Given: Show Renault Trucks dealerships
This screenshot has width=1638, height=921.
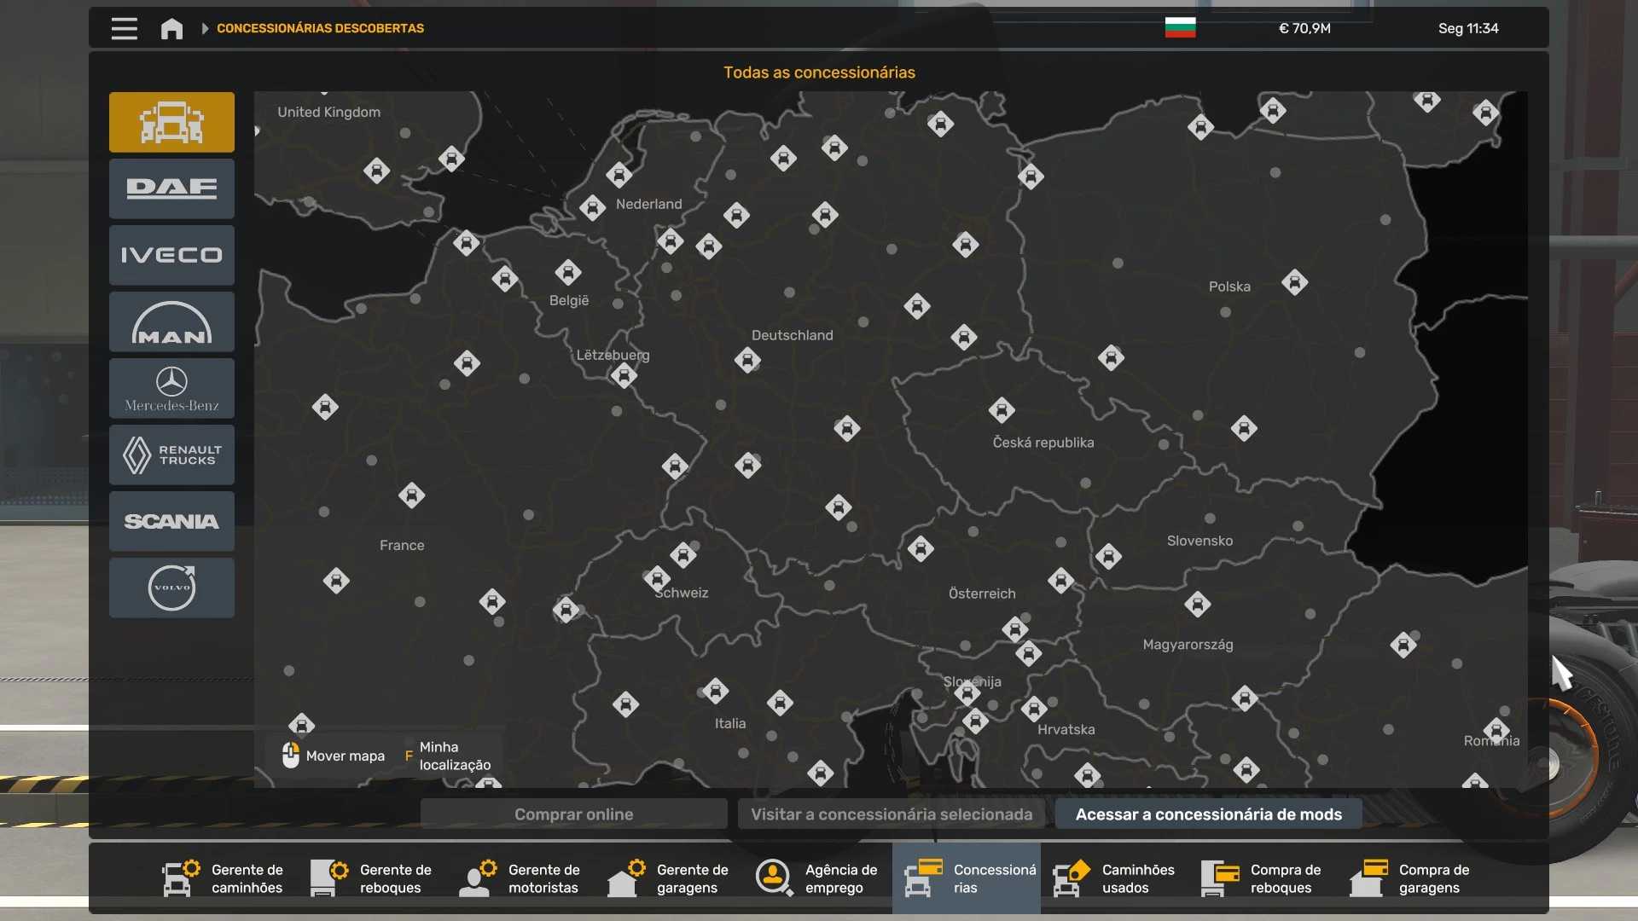Looking at the screenshot, I should (171, 455).
